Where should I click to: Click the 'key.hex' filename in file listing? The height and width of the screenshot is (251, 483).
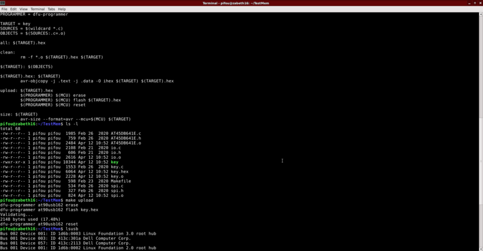point(120,172)
